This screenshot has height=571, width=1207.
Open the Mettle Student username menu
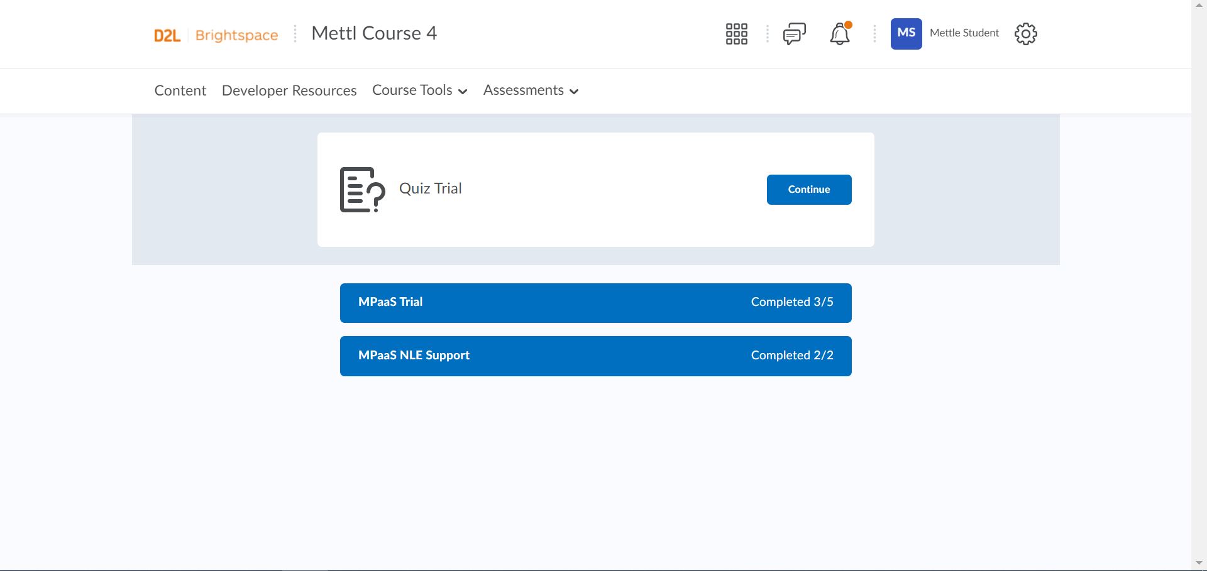pyautogui.click(x=964, y=33)
